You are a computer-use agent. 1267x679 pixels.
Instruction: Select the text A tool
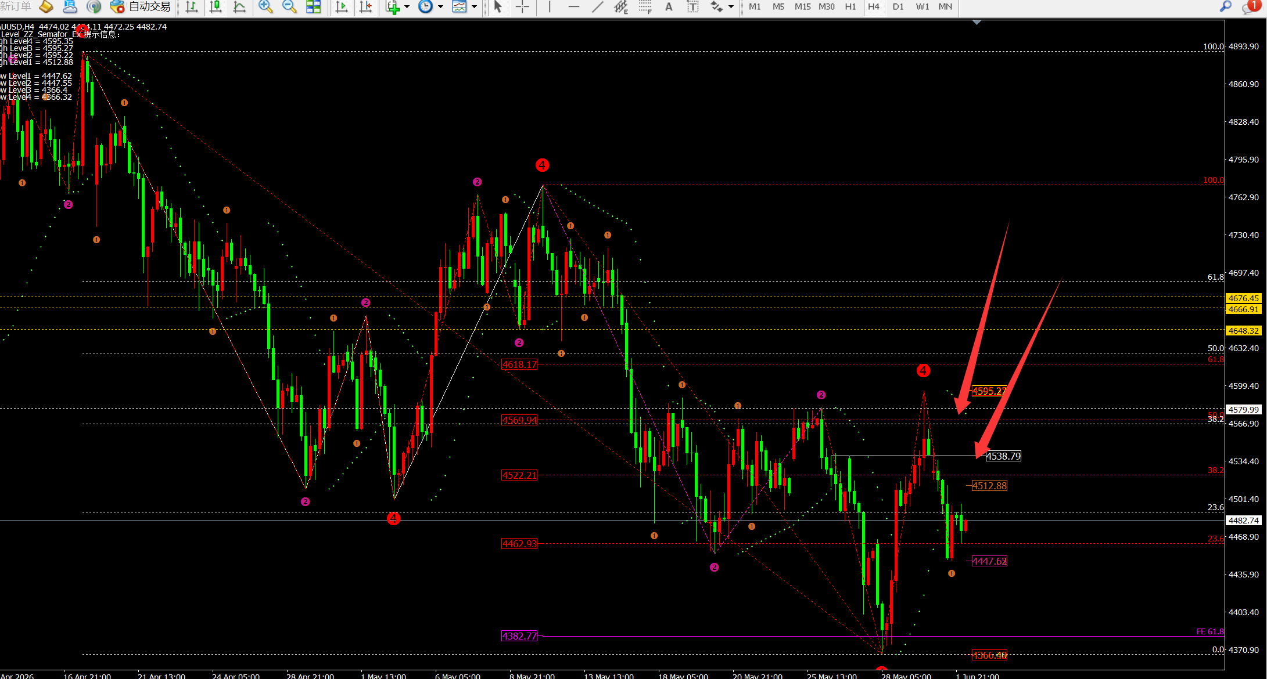pyautogui.click(x=669, y=7)
